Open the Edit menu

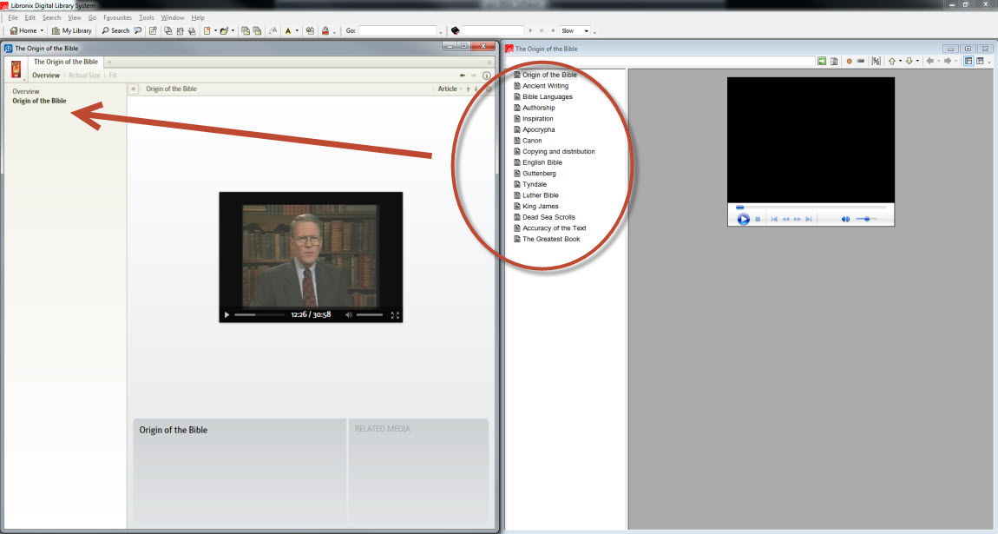30,18
